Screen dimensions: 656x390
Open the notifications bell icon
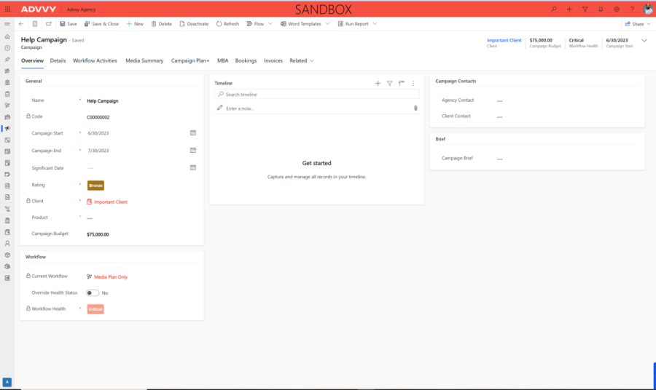tap(601, 9)
